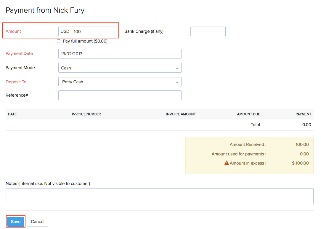Image resolution: width=321 pixels, height=229 pixels.
Task: Click the Payment Mode field label
Action: pyautogui.click(x=20, y=68)
